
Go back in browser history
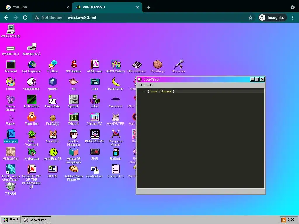(6, 17)
